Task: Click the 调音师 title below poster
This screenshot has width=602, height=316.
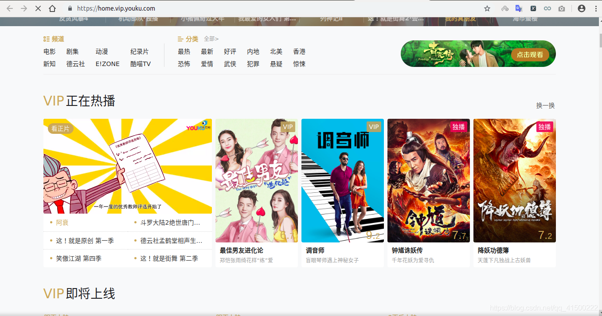Action: click(x=315, y=250)
